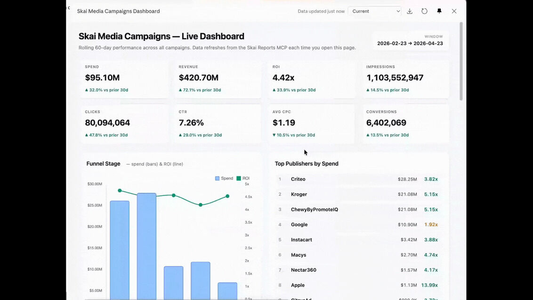
Task: Refresh the dashboard data
Action: tap(424, 11)
